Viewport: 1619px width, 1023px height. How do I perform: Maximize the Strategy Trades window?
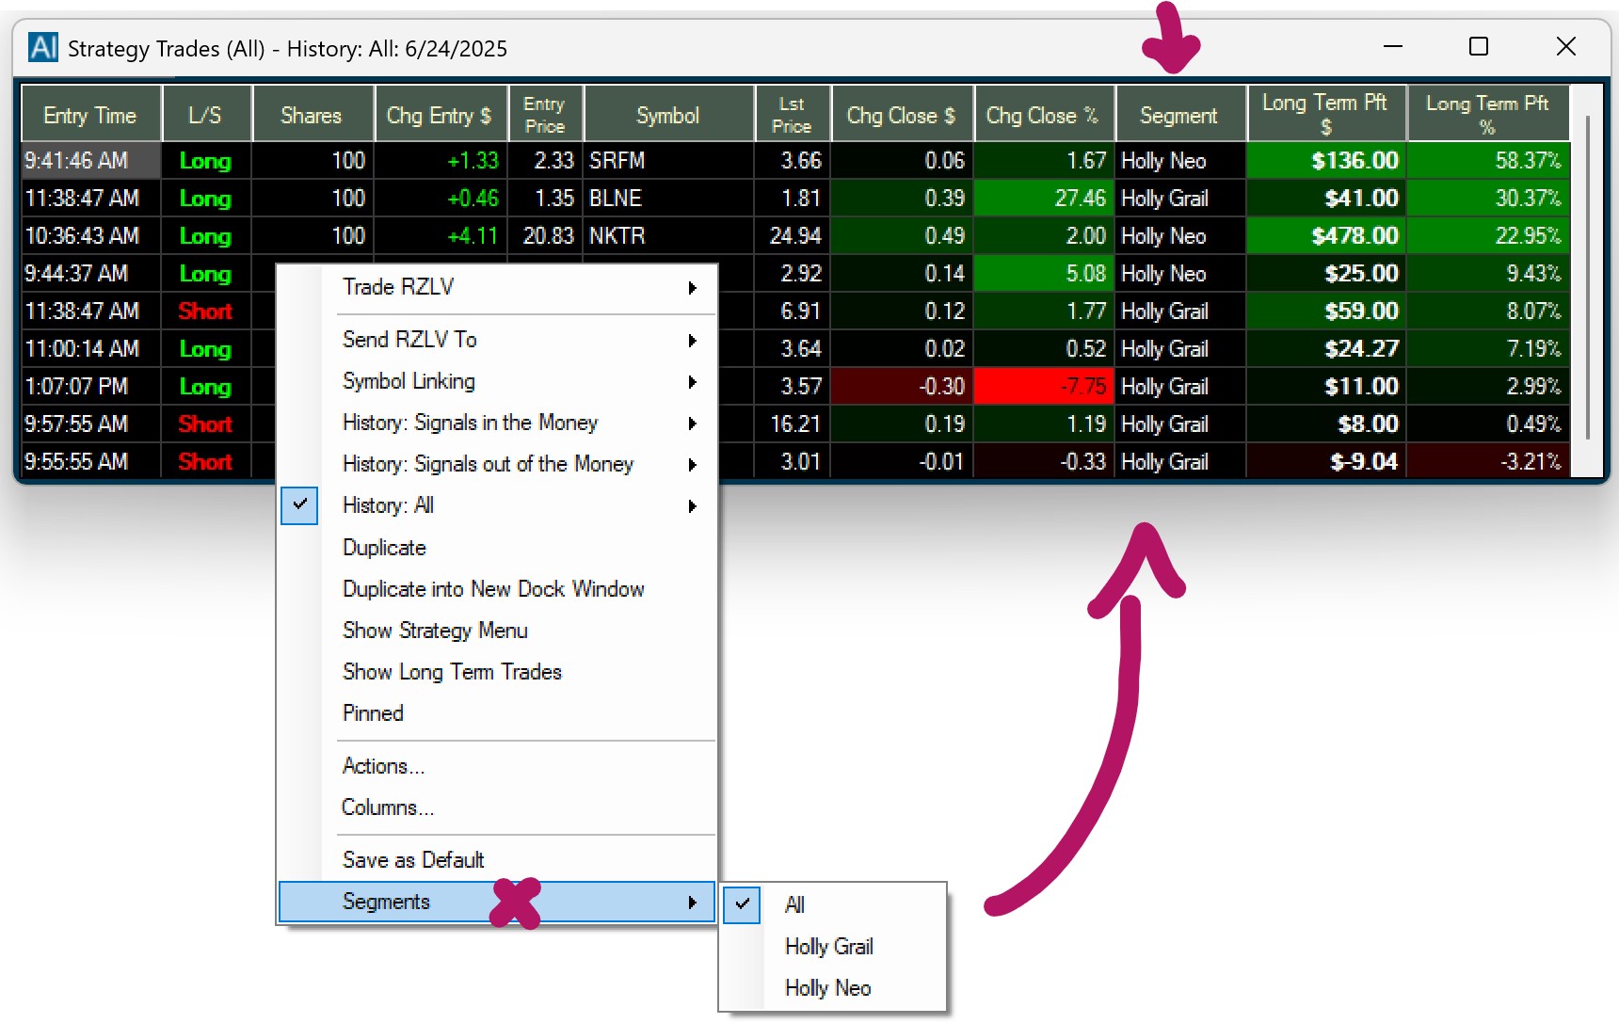[x=1479, y=46]
